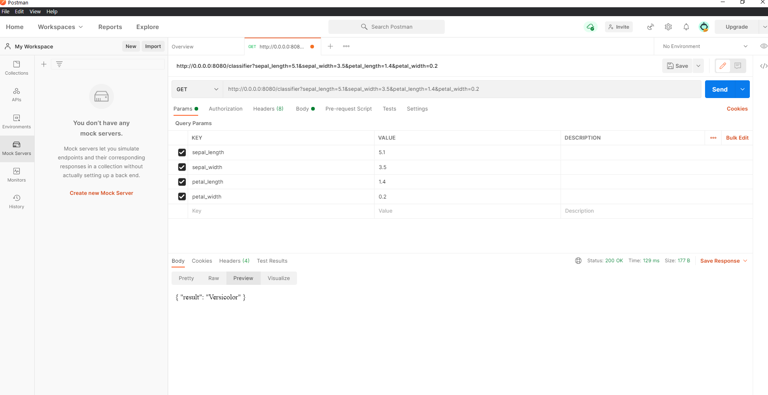View request History
This screenshot has height=395, width=768.
[17, 201]
